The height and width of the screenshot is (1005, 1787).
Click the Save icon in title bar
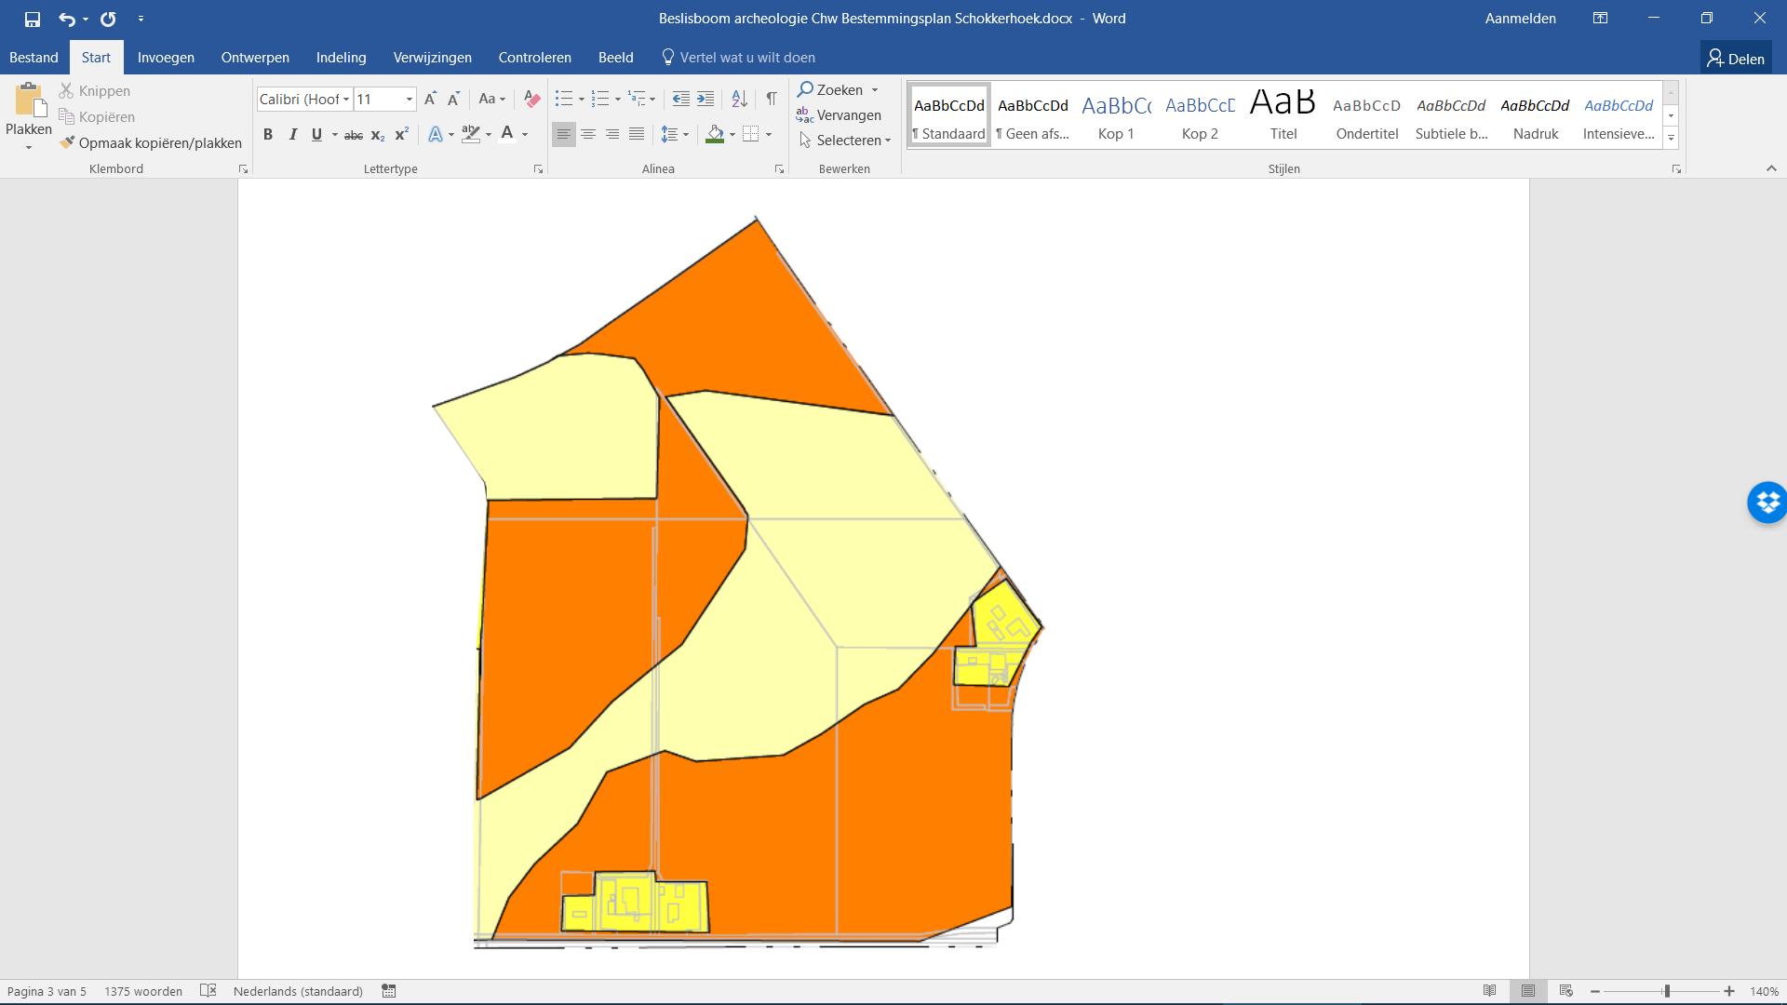pyautogui.click(x=33, y=19)
